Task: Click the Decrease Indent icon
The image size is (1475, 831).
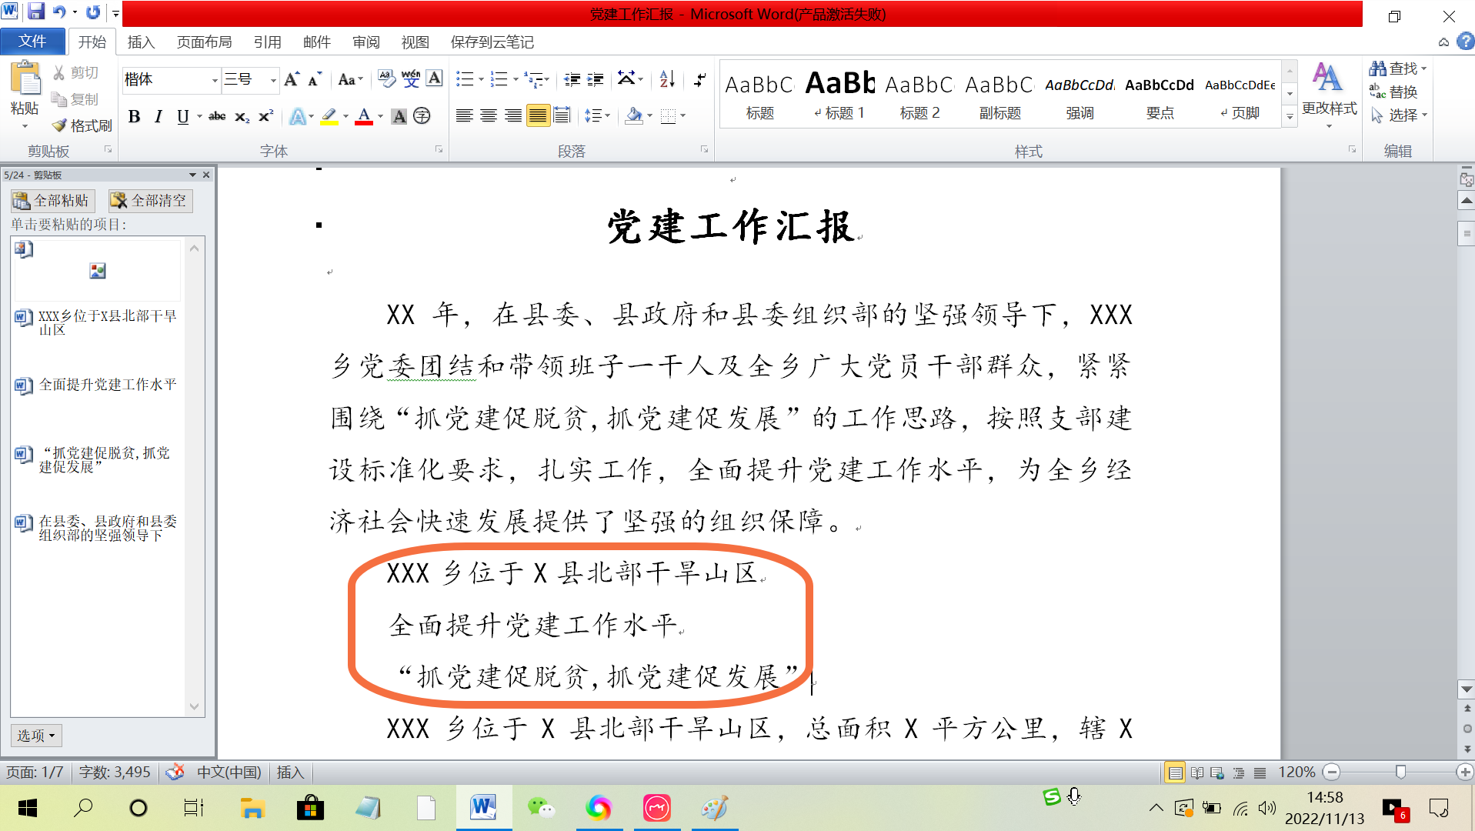Action: [x=572, y=78]
